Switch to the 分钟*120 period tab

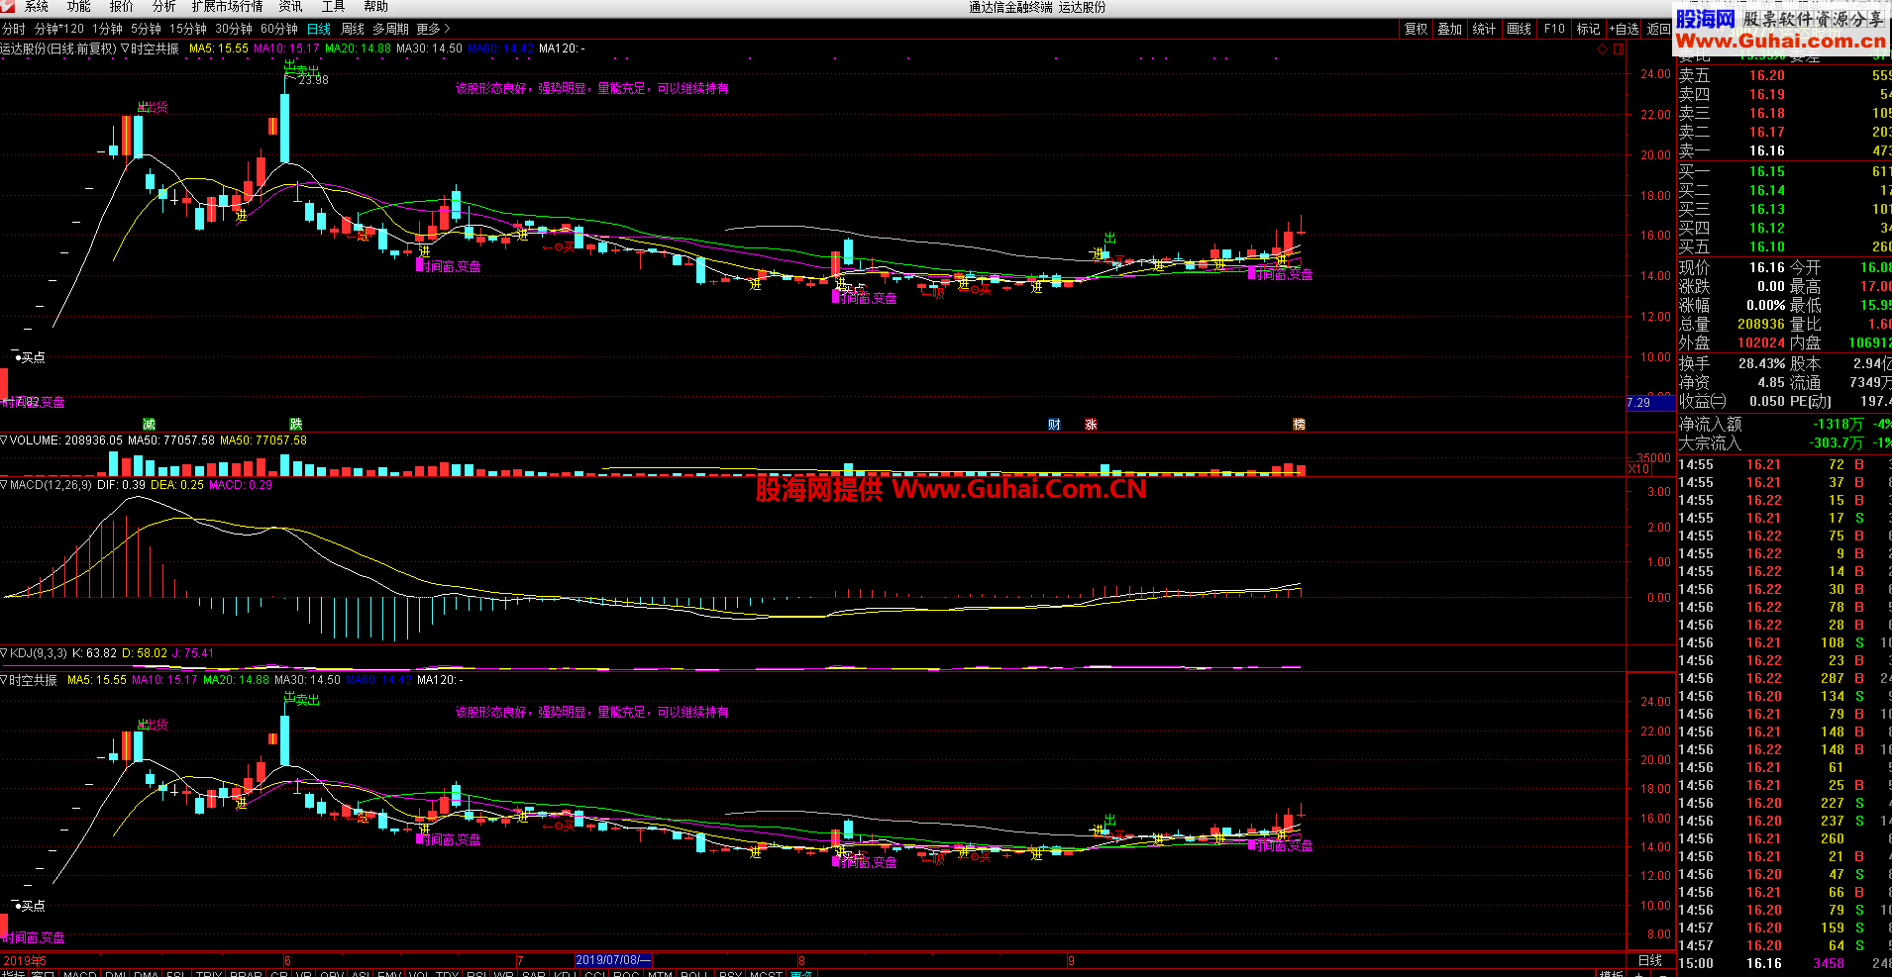[x=59, y=29]
